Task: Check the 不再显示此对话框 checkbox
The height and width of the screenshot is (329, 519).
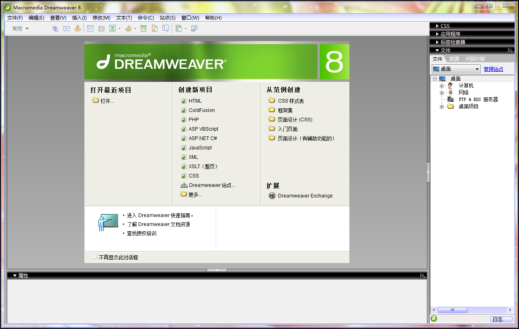Action: pyautogui.click(x=95, y=257)
